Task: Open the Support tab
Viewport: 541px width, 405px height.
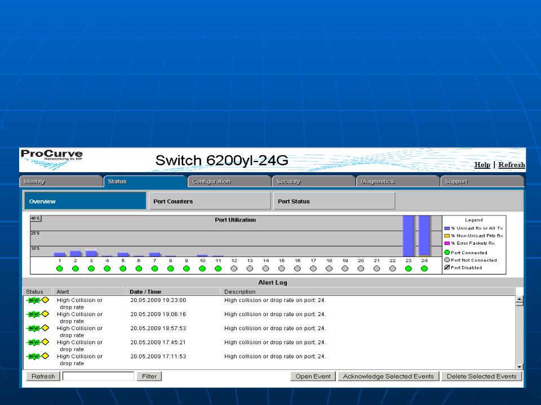Action: pyautogui.click(x=482, y=182)
